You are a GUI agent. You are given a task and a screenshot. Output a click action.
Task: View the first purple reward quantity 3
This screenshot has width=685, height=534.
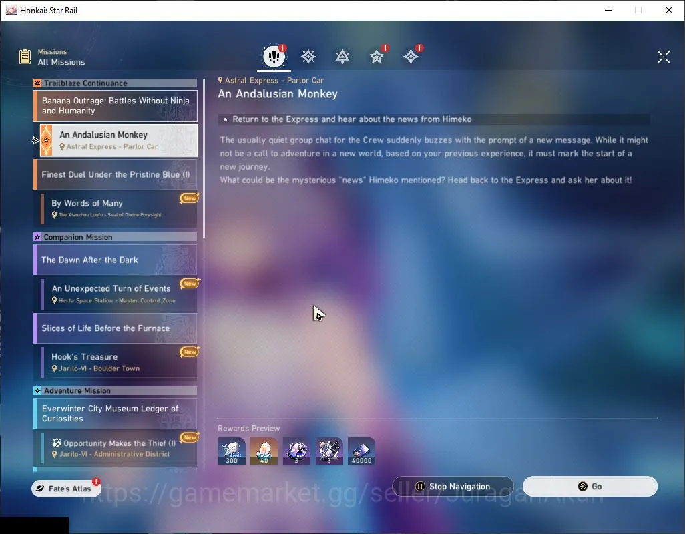pos(296,451)
